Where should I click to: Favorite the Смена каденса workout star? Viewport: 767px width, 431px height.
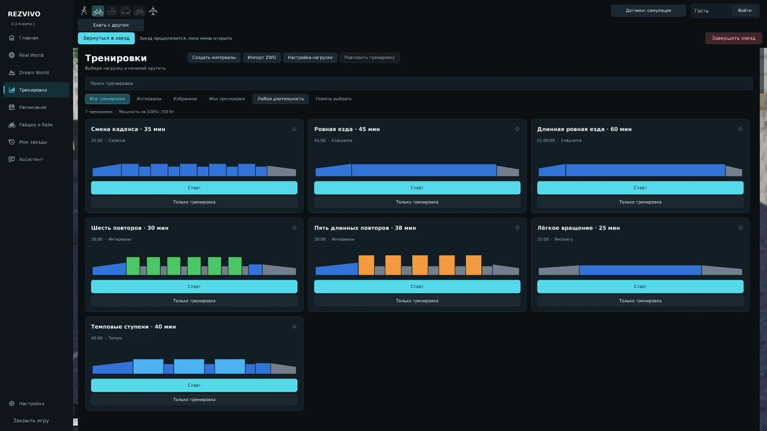pos(294,129)
